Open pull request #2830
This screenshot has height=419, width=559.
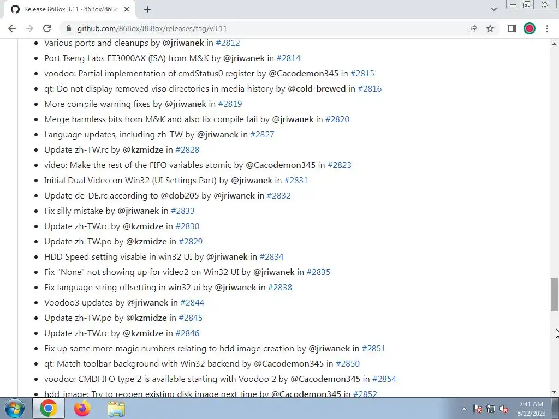tap(187, 226)
